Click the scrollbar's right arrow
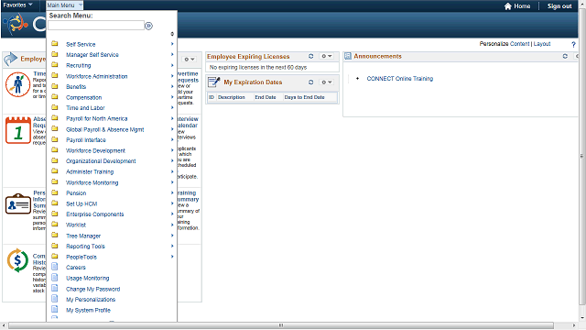This screenshot has width=586, height=330. click(x=575, y=325)
